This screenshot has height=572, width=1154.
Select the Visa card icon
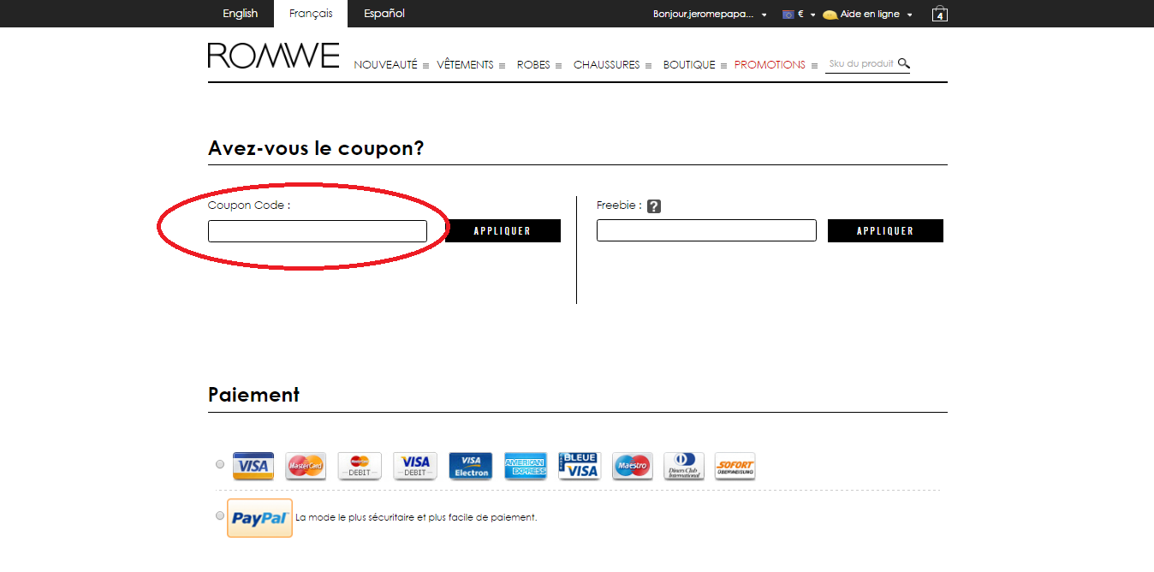click(253, 465)
